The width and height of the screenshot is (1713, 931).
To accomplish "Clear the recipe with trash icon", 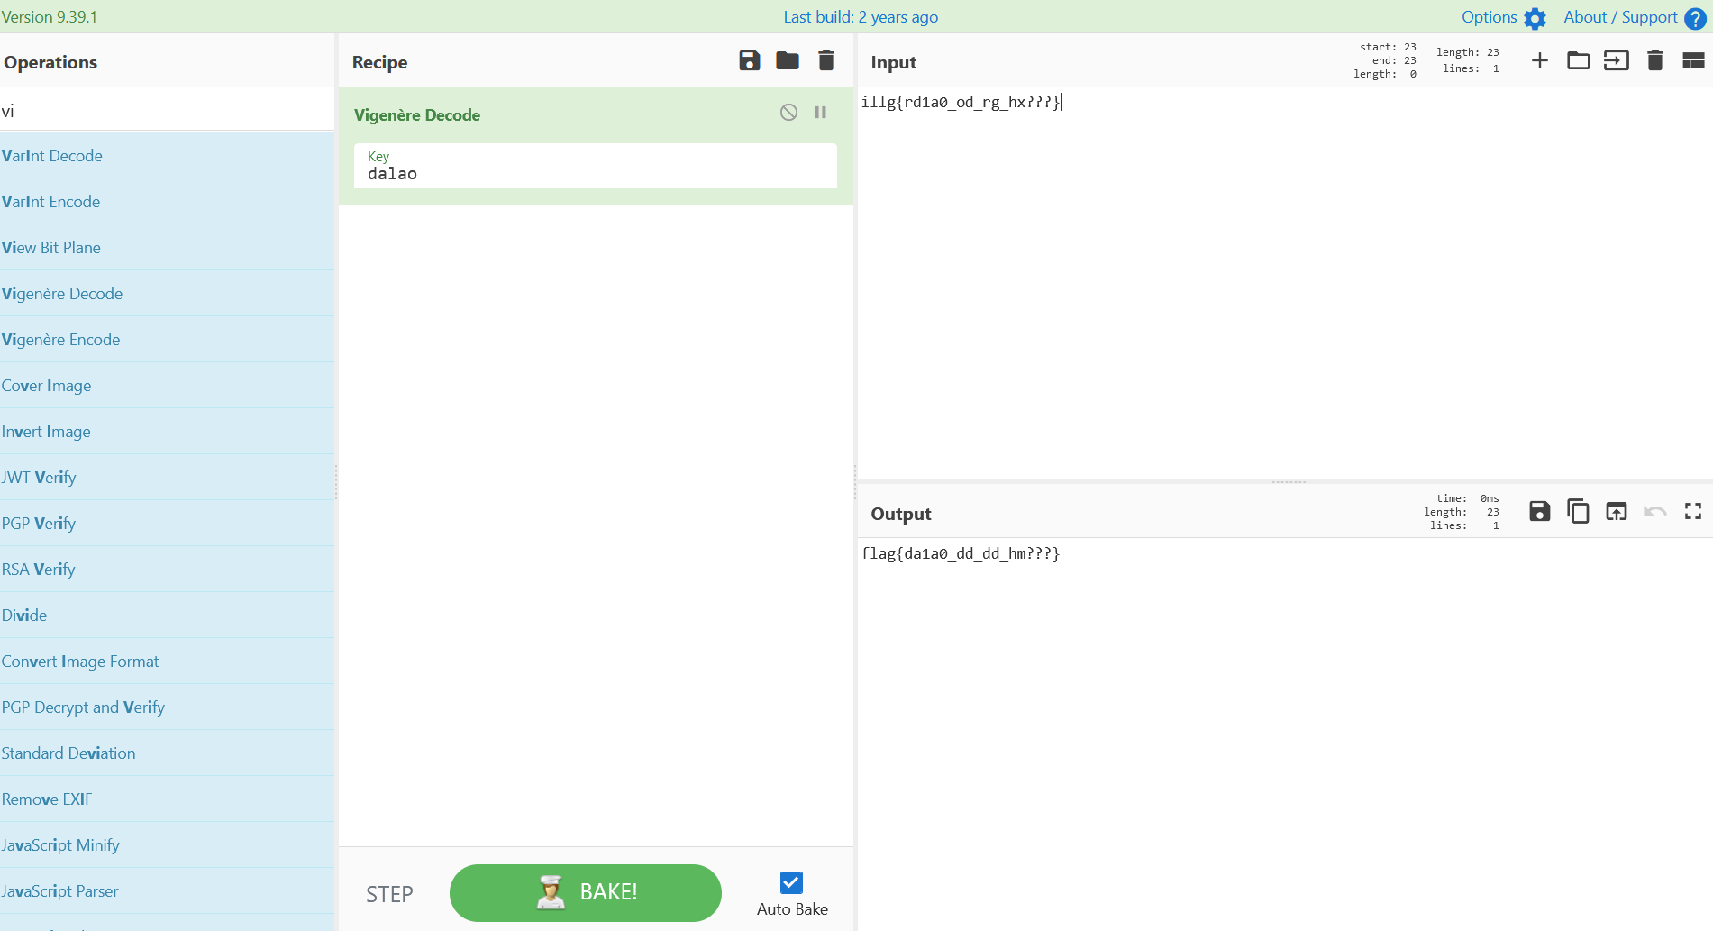I will 825,60.
